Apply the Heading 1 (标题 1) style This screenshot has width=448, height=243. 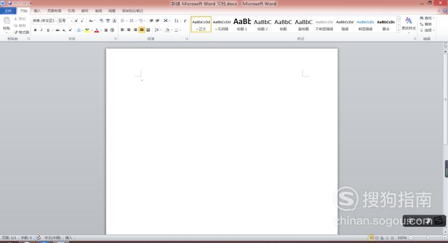[242, 25]
